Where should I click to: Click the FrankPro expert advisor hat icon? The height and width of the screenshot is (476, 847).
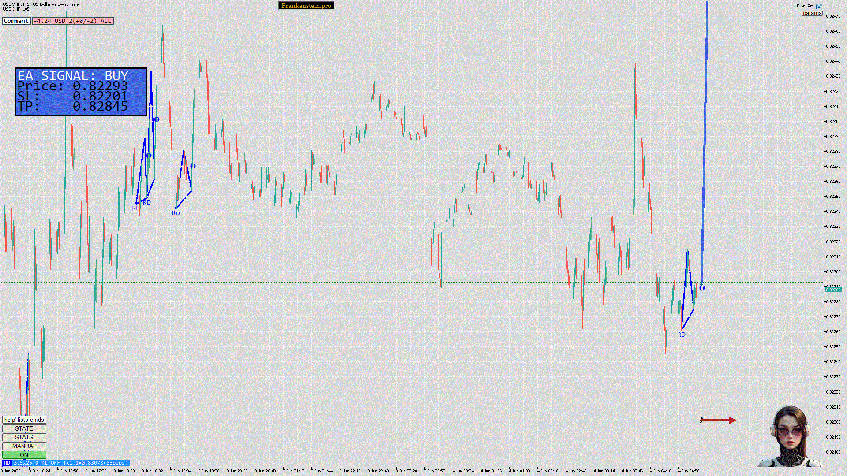(819, 6)
